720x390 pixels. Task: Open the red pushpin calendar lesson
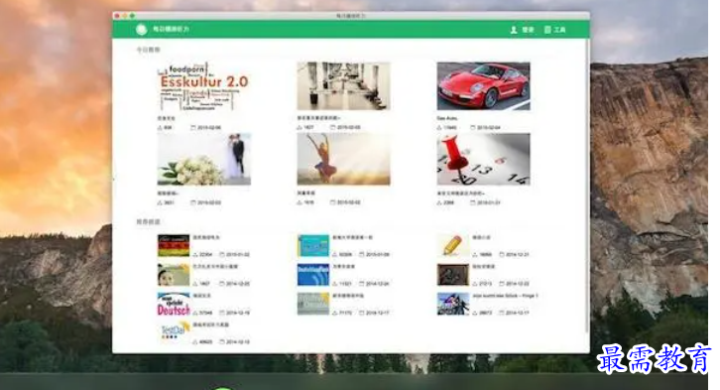(x=484, y=160)
